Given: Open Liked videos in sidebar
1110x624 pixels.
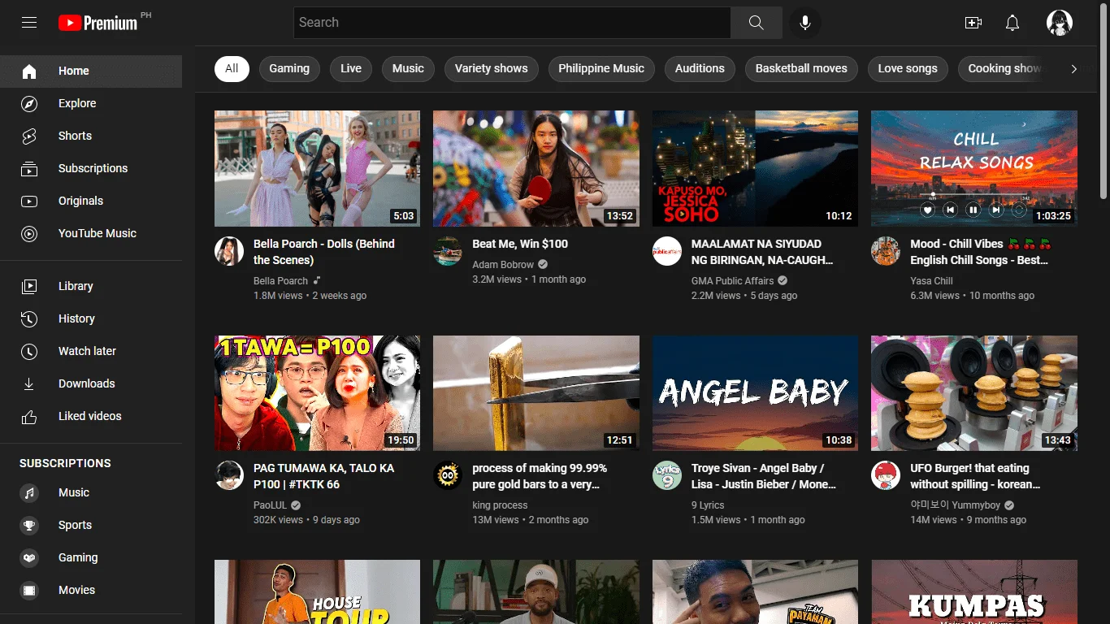Looking at the screenshot, I should 91,416.
